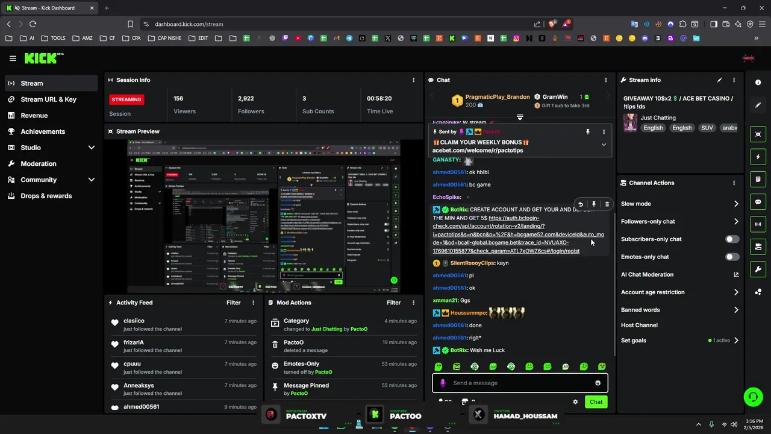Open Revenue in left sidebar
The width and height of the screenshot is (771, 434).
pyautogui.click(x=51, y=115)
